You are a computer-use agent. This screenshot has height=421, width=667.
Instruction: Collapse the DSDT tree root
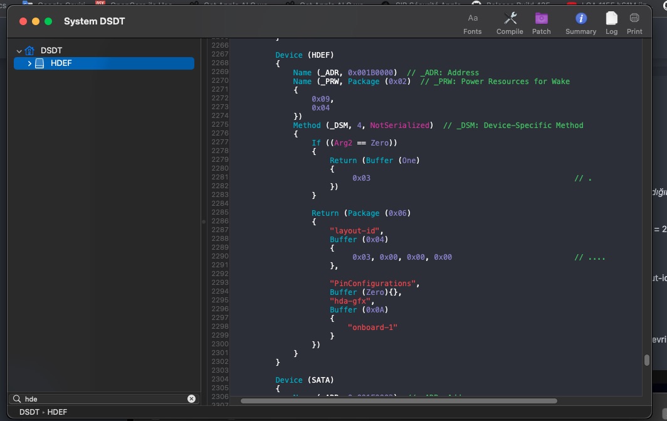(19, 51)
